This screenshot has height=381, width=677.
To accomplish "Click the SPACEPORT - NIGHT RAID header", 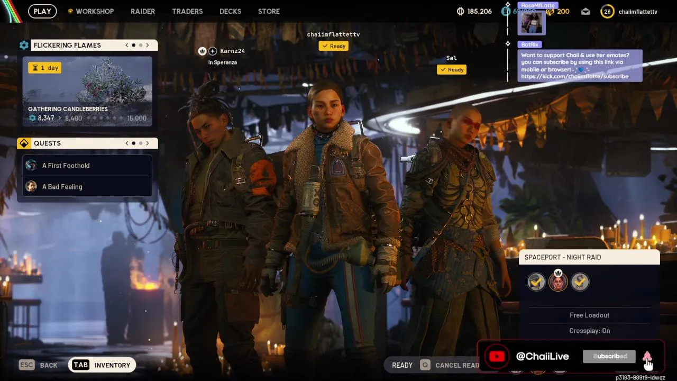I will point(589,257).
